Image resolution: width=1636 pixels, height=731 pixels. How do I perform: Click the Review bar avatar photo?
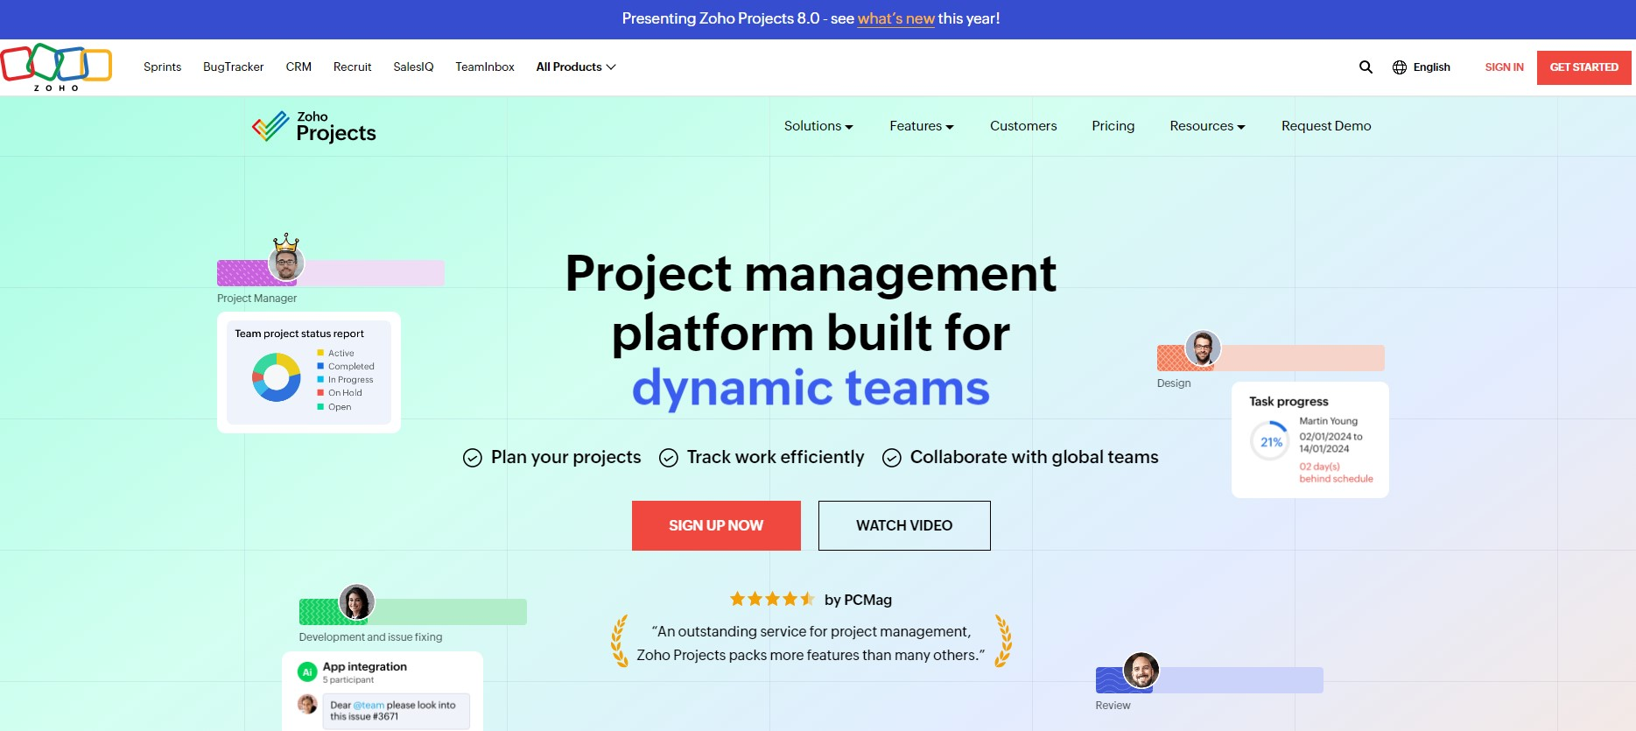tap(1141, 671)
